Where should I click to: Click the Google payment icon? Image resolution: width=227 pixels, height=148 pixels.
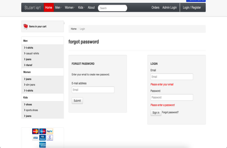[50, 138]
